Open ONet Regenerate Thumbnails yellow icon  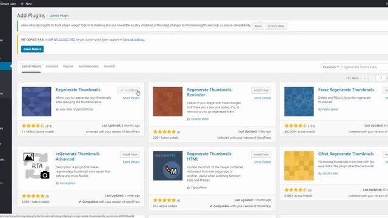(299, 165)
